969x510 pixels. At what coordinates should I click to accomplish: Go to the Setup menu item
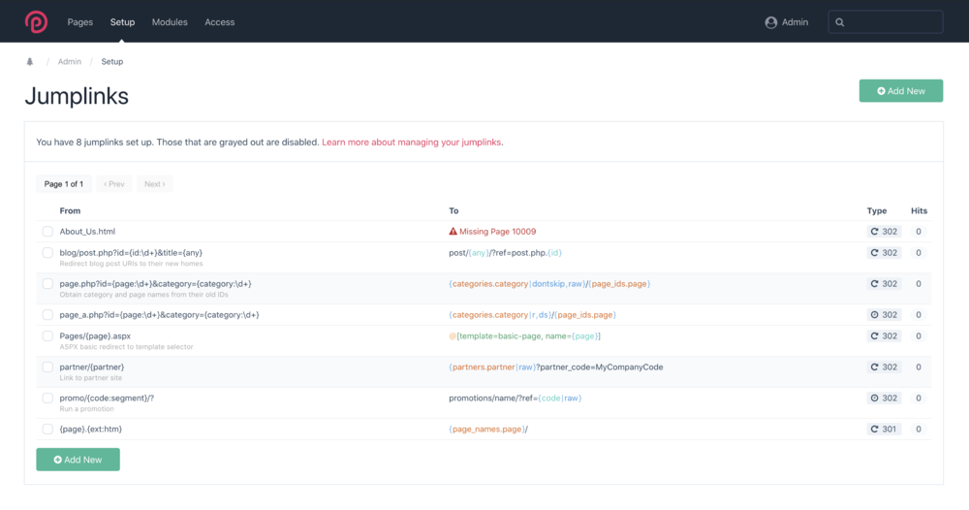[122, 22]
